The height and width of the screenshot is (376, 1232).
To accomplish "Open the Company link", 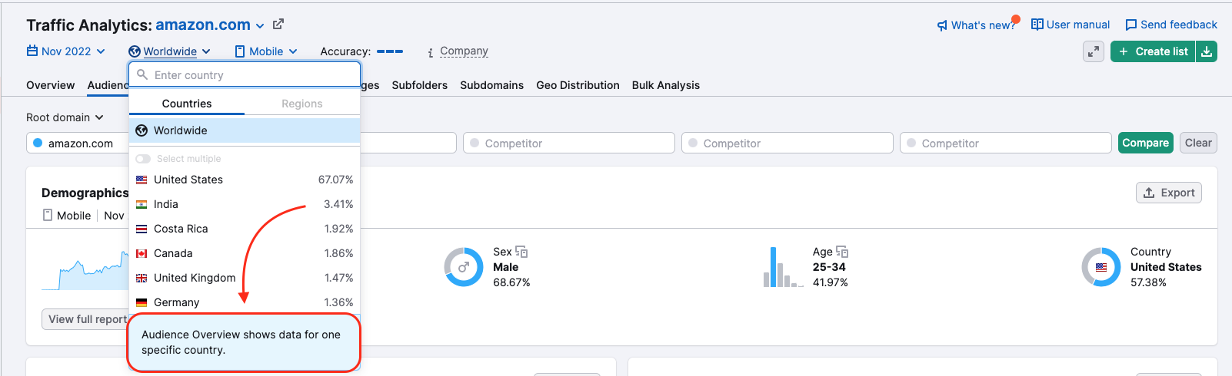I will coord(464,51).
